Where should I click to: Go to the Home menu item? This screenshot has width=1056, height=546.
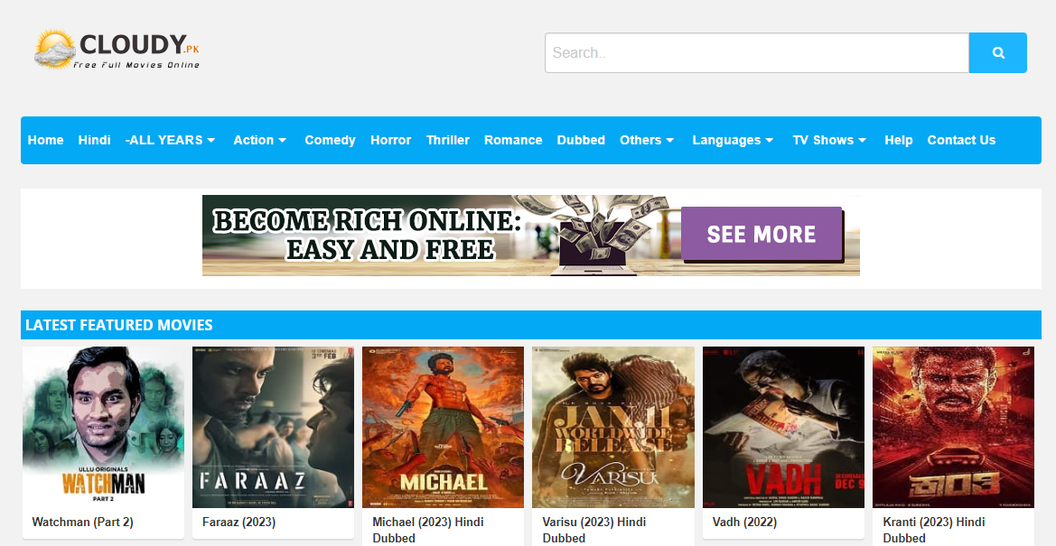[46, 140]
